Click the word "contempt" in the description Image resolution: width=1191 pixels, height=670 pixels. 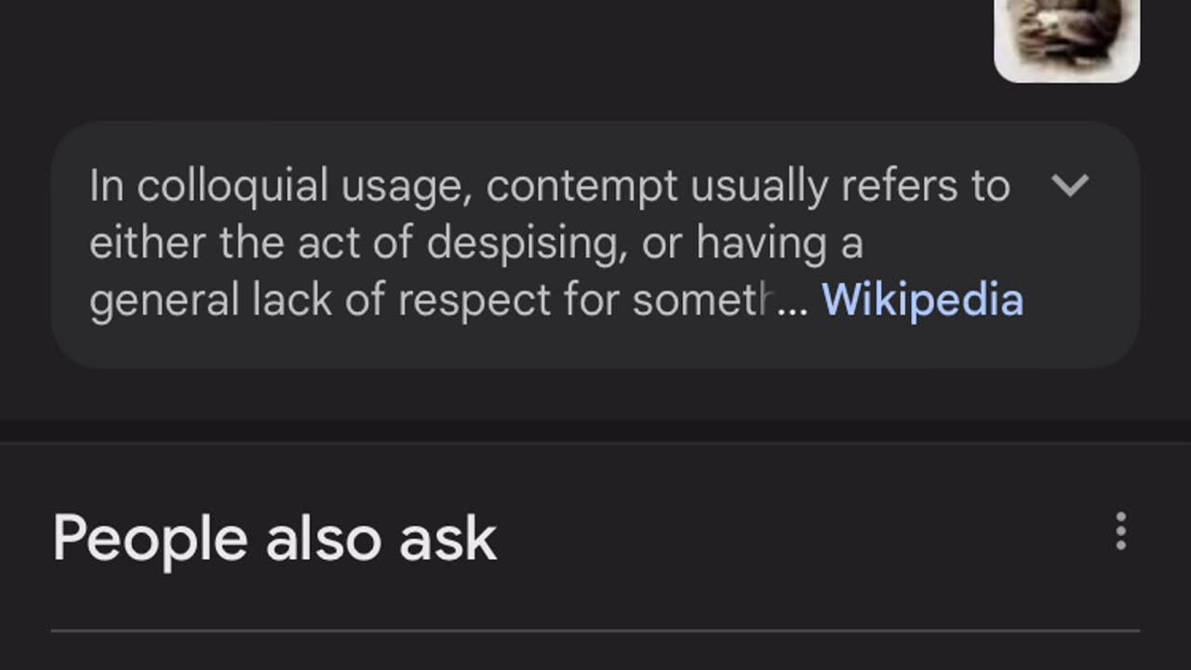[x=582, y=186]
